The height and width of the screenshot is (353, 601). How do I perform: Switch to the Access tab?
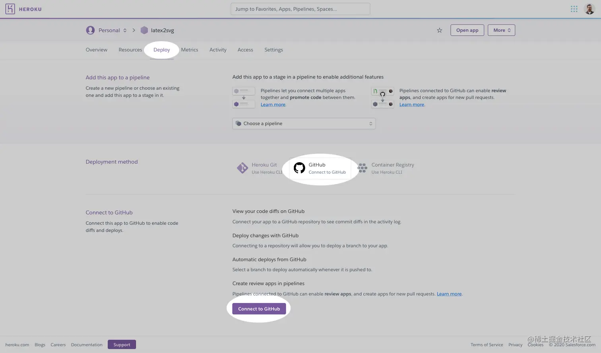[x=245, y=50]
